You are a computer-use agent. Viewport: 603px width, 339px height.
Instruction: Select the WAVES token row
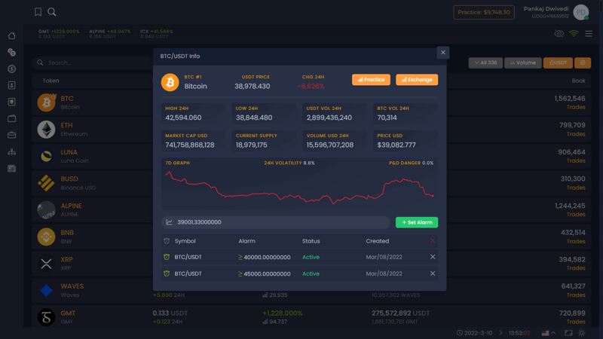coord(311,291)
